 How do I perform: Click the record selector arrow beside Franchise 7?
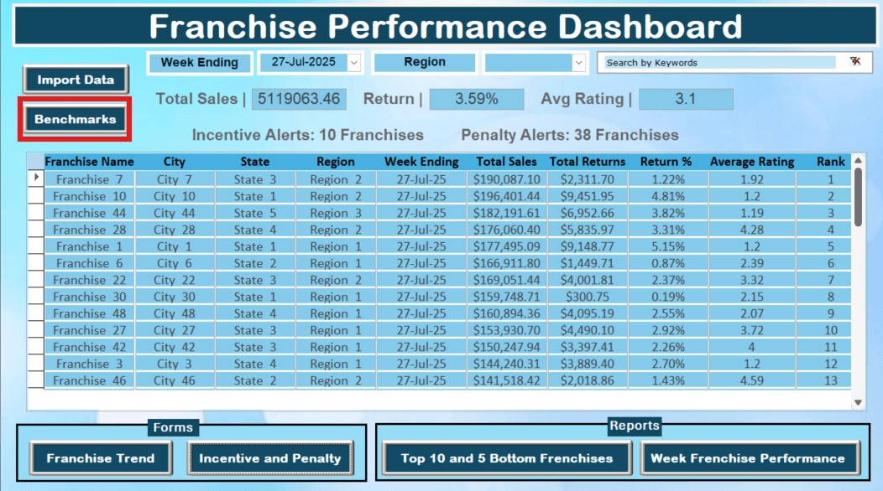(x=35, y=178)
